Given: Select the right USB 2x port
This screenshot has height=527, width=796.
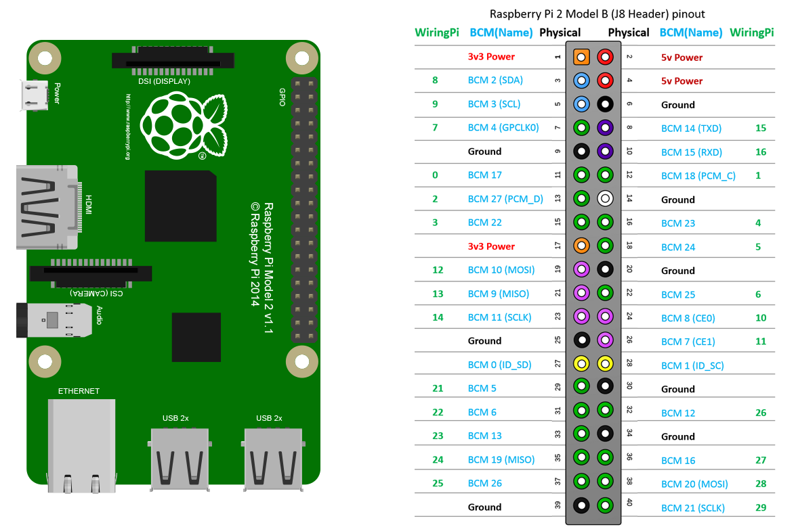Looking at the screenshot, I should (274, 459).
